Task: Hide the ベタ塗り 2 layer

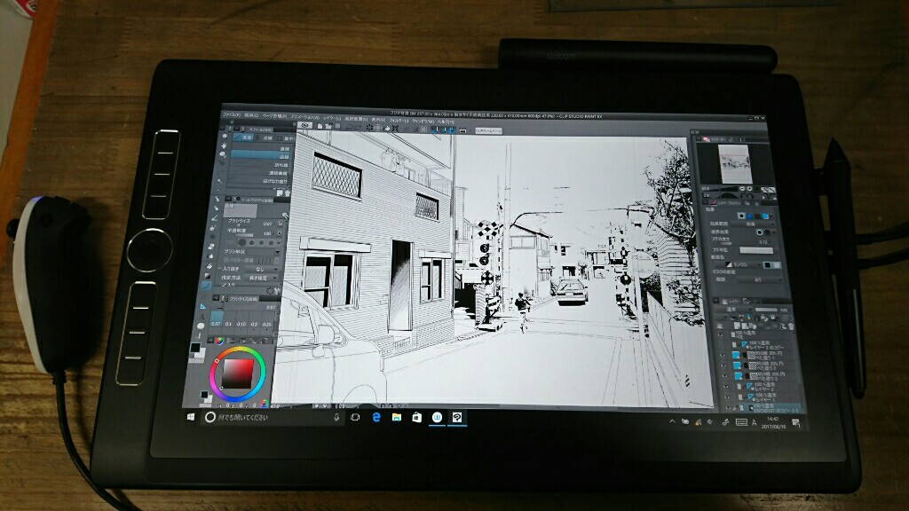Action: pyautogui.click(x=724, y=366)
